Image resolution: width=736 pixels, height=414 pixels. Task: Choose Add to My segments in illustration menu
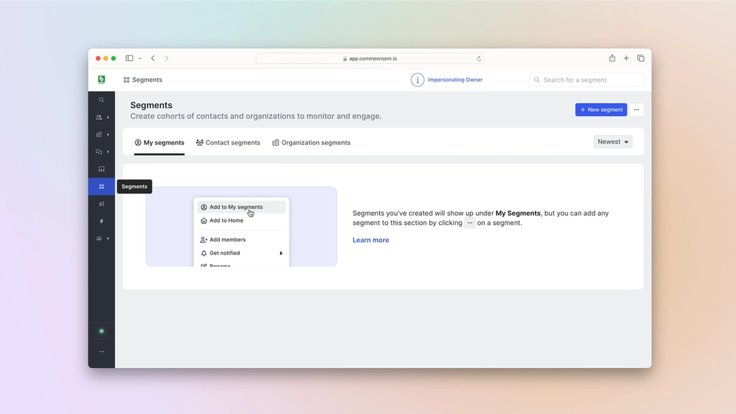point(241,207)
